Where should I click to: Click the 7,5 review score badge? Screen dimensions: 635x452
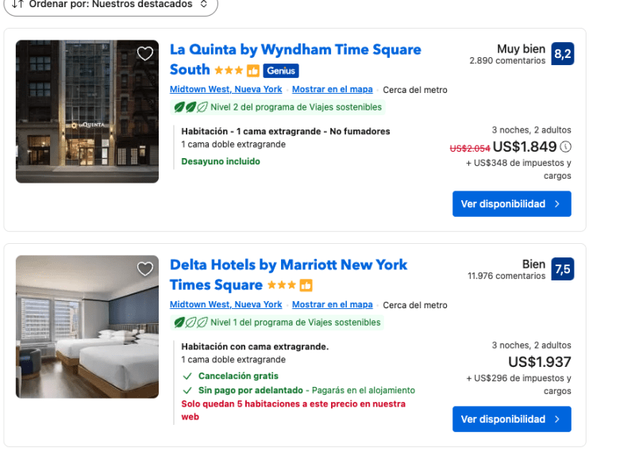(x=562, y=269)
